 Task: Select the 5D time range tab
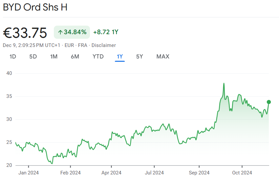[33, 57]
